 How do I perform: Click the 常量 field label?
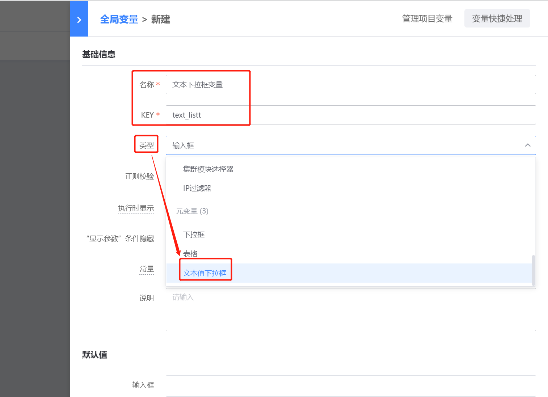click(x=147, y=269)
